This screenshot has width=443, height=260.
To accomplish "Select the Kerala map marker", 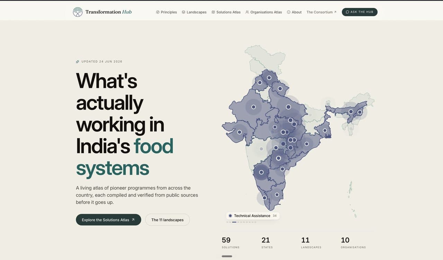I will 264,198.
